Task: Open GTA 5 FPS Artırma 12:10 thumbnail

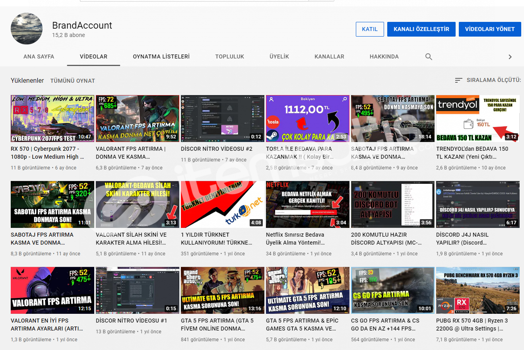Action: tap(308, 290)
